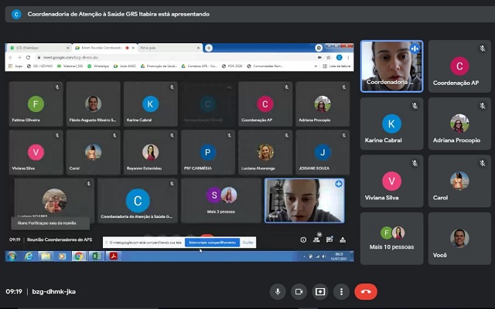
Task: Click muted mic icon on right-panel Carol tile
Action: [x=483, y=163]
